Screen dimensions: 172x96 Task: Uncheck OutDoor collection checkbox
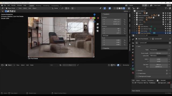click(x=163, y=20)
